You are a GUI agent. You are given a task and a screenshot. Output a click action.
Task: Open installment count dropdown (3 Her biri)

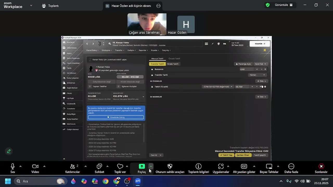click(x=218, y=87)
